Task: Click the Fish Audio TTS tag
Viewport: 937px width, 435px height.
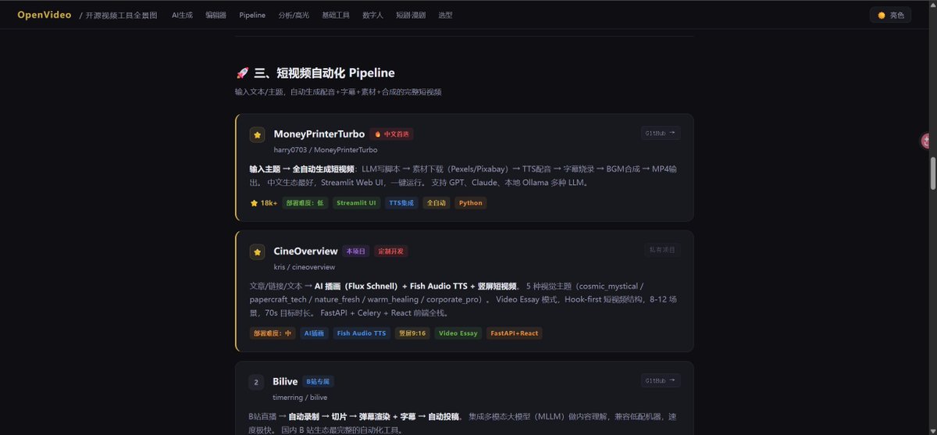Action: tap(361, 333)
